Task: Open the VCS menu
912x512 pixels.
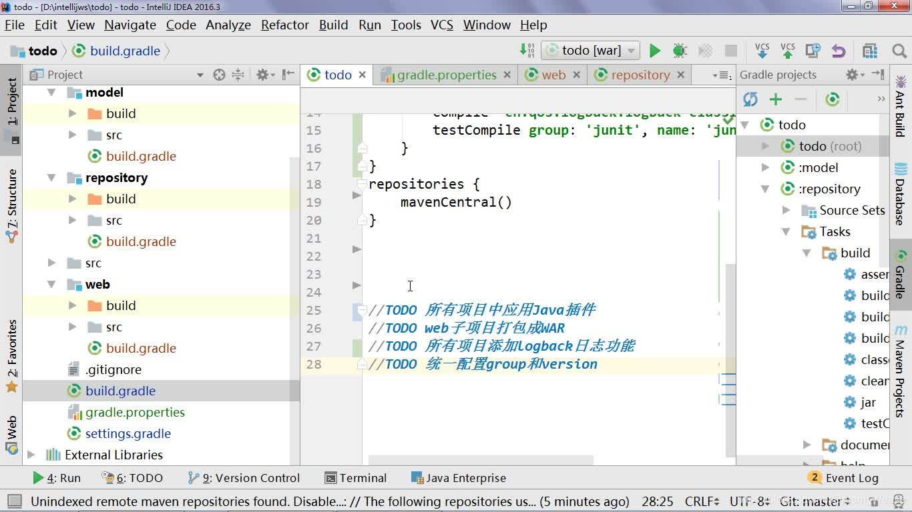Action: (x=442, y=25)
